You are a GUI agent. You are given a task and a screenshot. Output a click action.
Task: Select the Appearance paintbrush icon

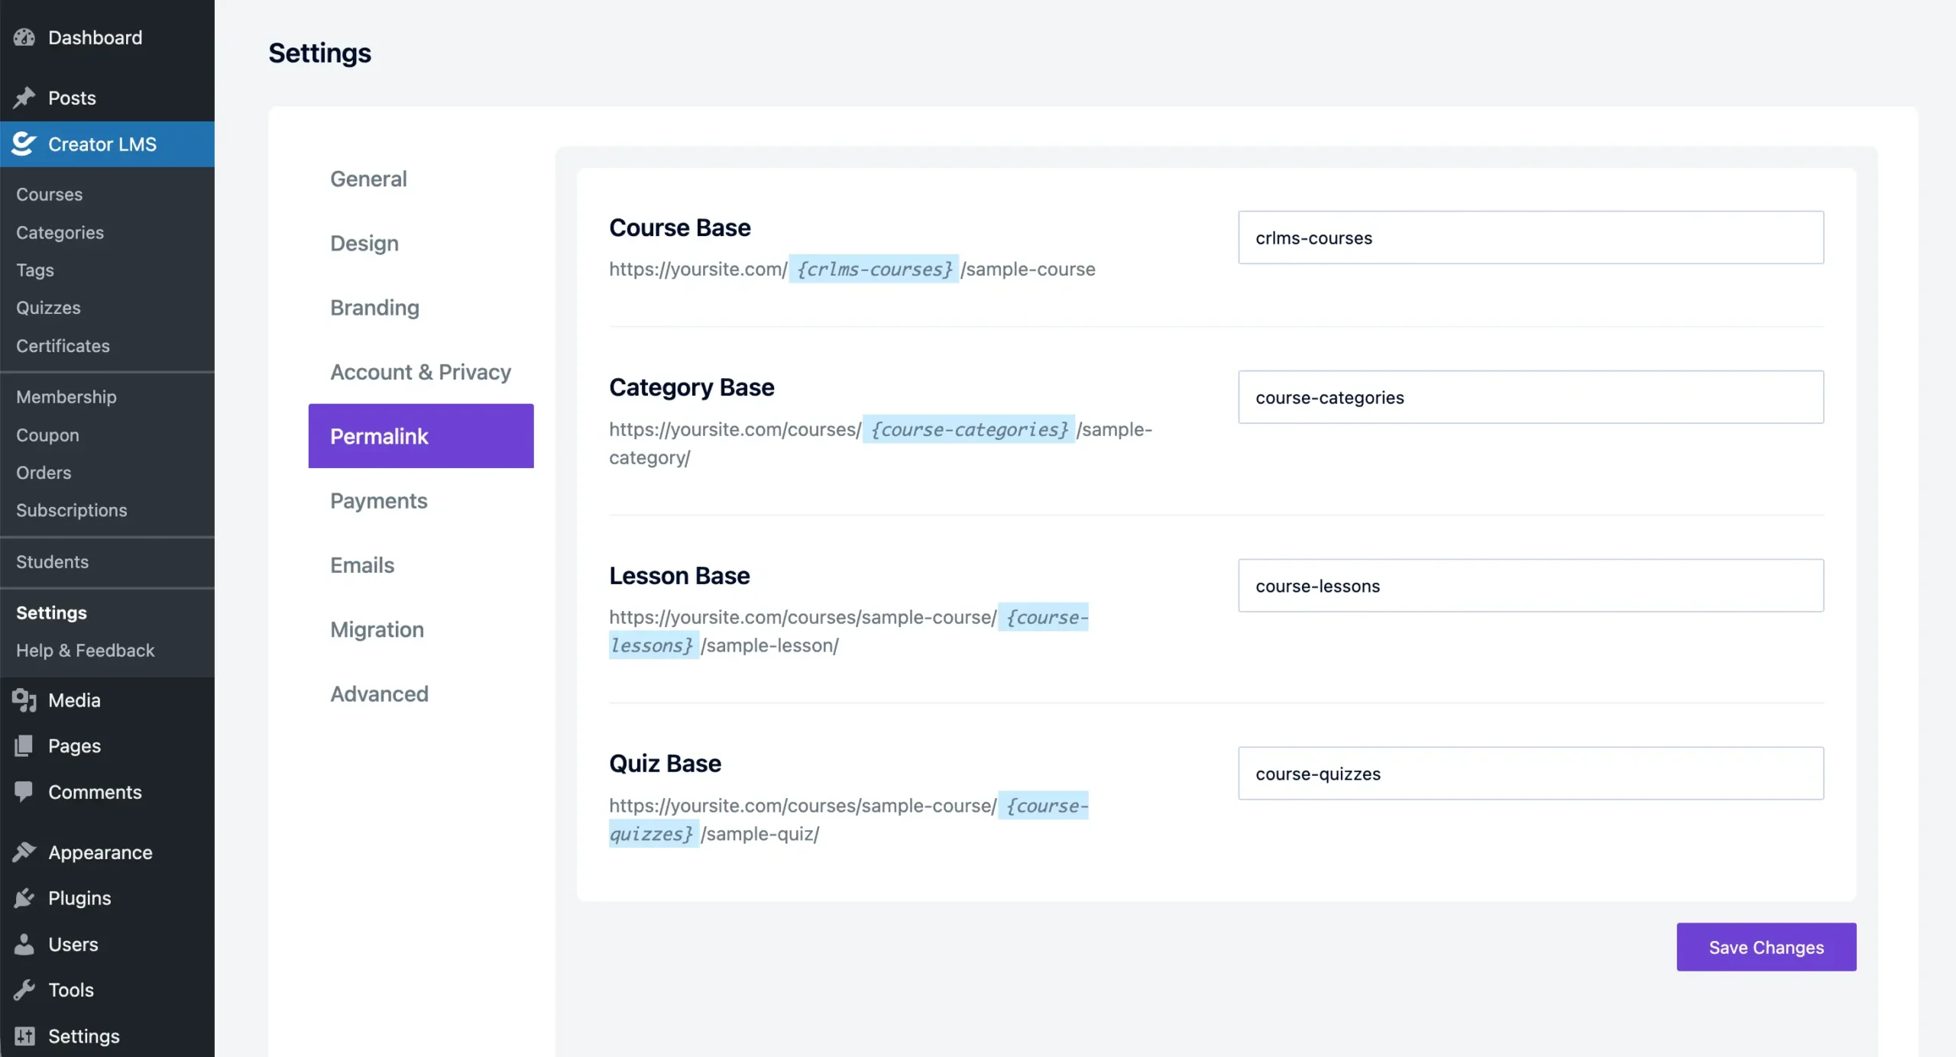point(24,852)
